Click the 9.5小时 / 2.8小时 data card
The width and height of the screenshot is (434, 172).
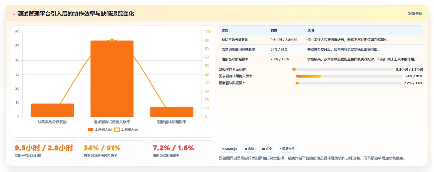pyautogui.click(x=44, y=151)
